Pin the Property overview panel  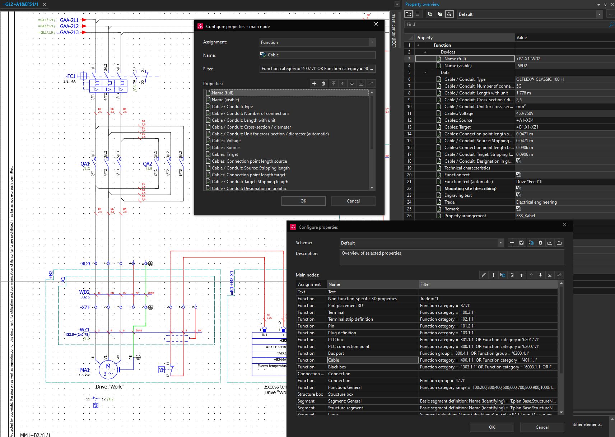point(605,4)
